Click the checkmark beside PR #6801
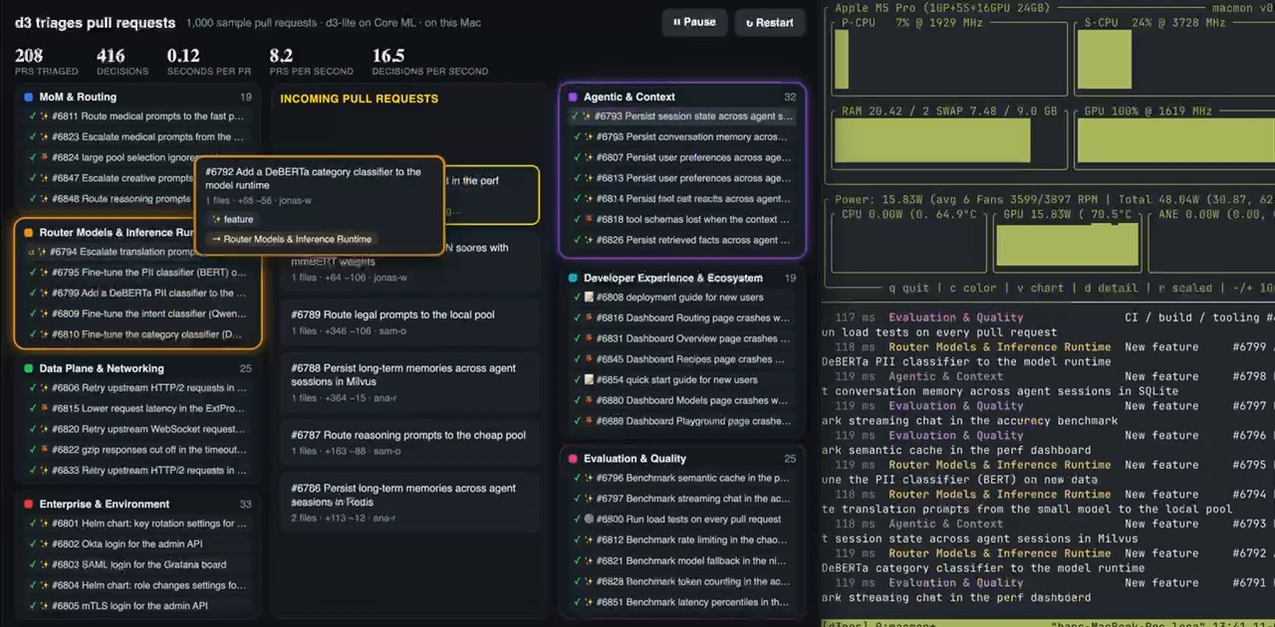This screenshot has width=1275, height=627. tap(32, 523)
